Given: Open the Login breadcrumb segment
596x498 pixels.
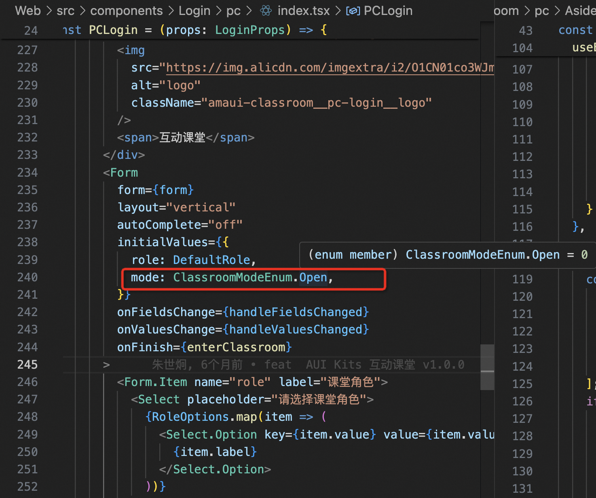Looking at the screenshot, I should (194, 11).
